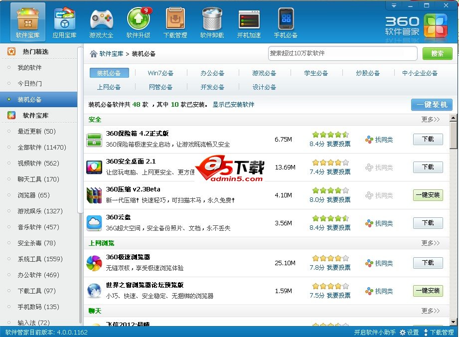The height and width of the screenshot is (337, 459).
Task: Click 显示已安装软件 link
Action: (x=233, y=105)
